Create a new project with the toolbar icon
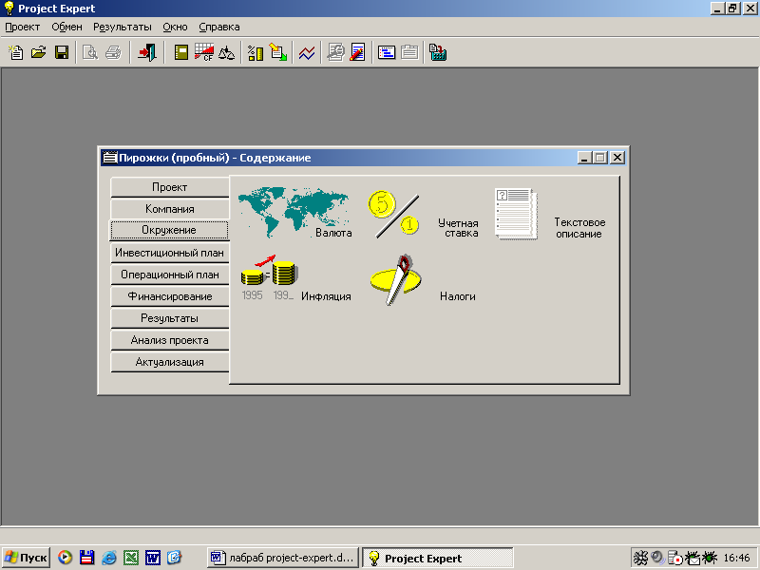This screenshot has height=570, width=760. point(16,52)
